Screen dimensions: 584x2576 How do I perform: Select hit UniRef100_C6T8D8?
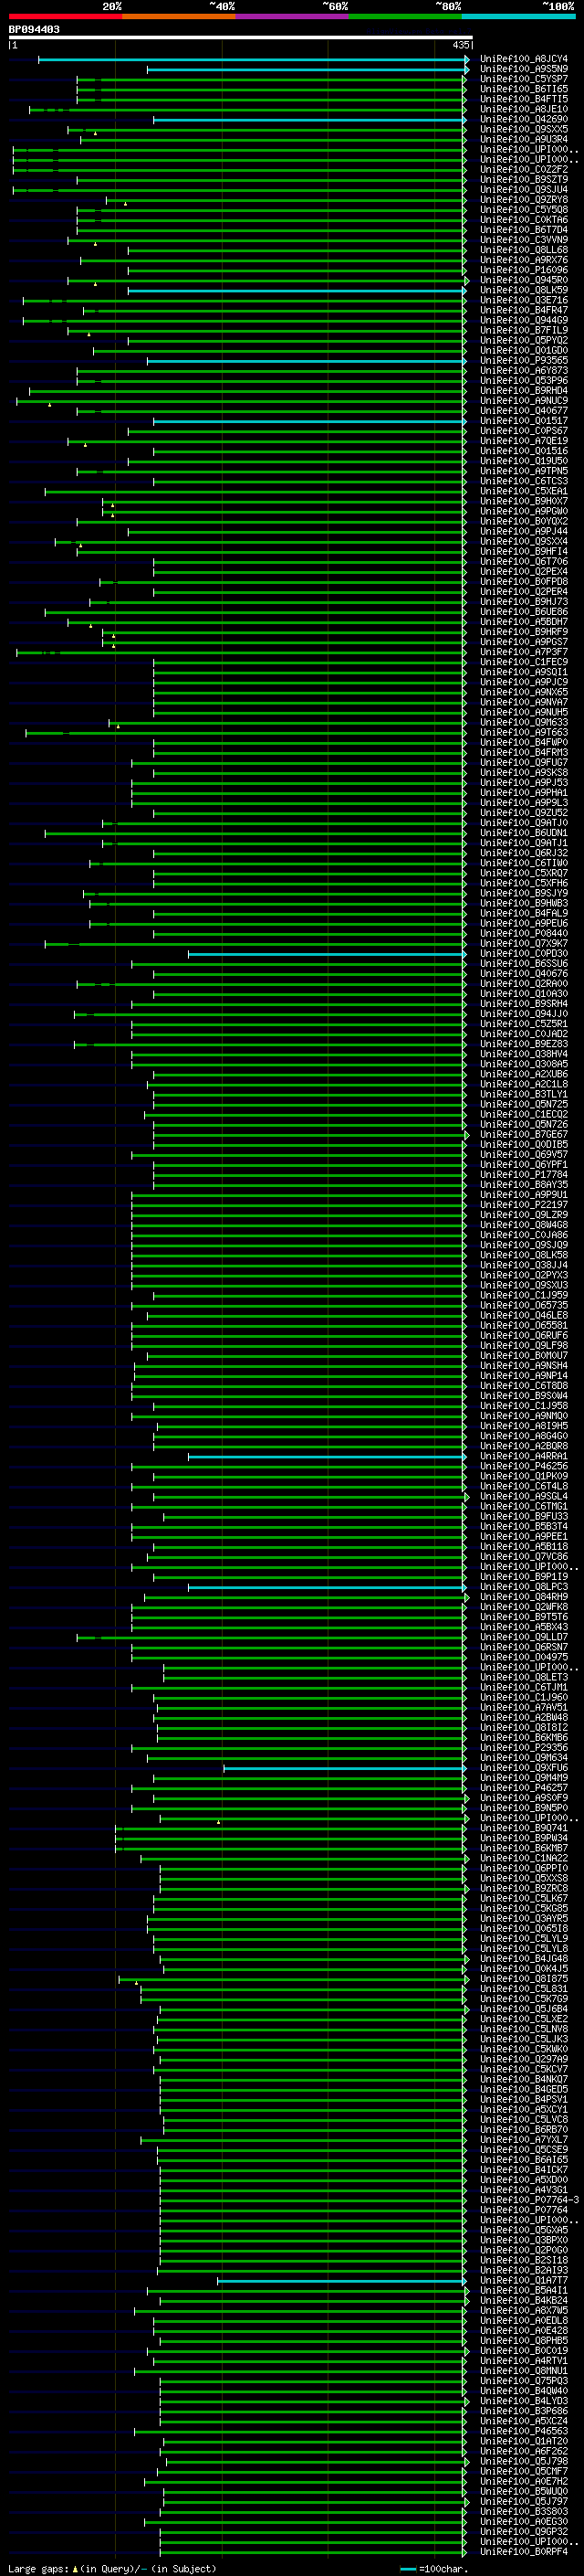[524, 1386]
